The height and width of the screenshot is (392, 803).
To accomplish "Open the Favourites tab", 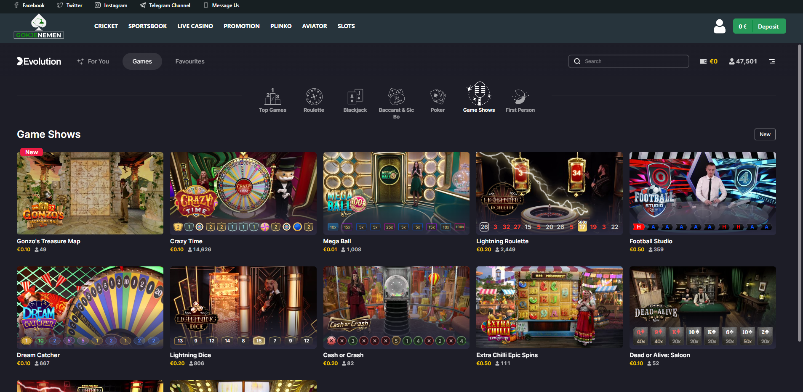I will click(x=190, y=61).
